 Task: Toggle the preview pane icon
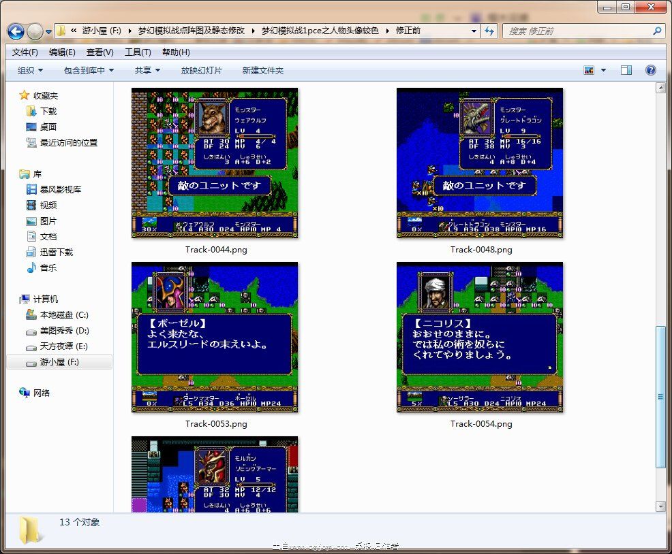626,70
